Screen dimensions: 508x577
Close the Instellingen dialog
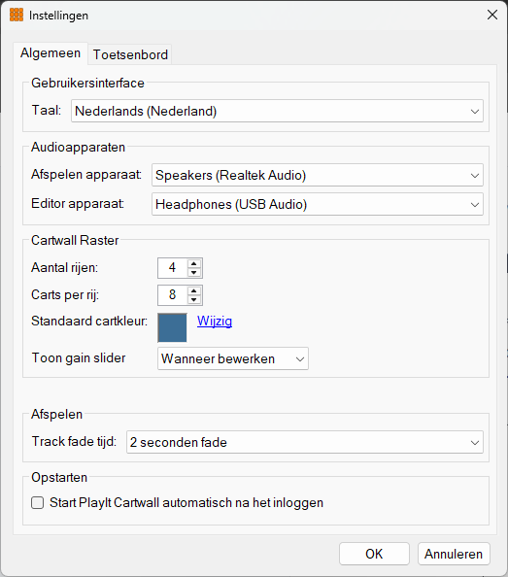492,16
